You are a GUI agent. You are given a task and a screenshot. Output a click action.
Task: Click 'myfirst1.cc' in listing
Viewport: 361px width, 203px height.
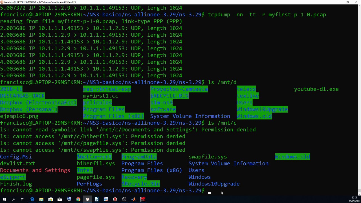tap(100, 96)
